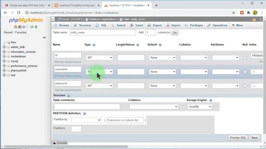This screenshot has width=266, height=149.
Task: Click the New database icon in tree
Action: click(x=8, y=42)
